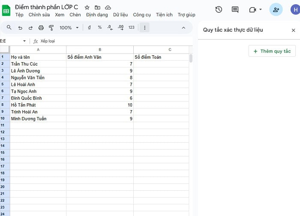Click the undo arrow icon
Image resolution: width=300 pixels, height=216 pixels.
click(20, 27)
